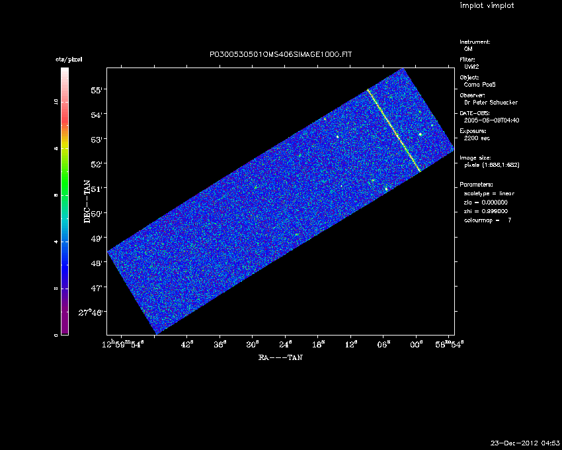The height and width of the screenshot is (450, 562).
Task: Click the RA tick label 42s
Action: click(186, 345)
